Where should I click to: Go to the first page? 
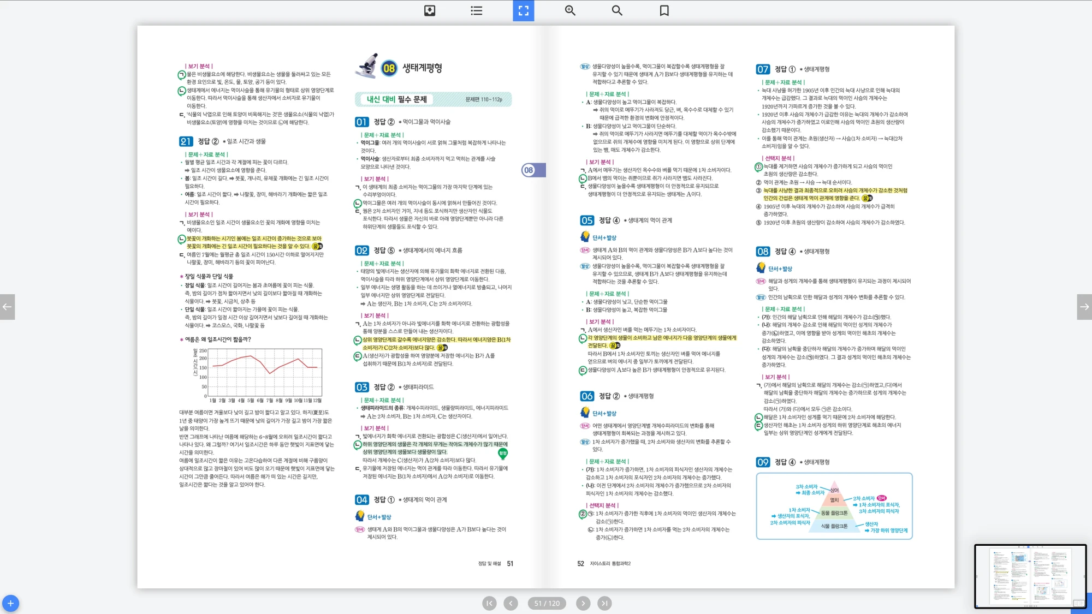pyautogui.click(x=489, y=603)
